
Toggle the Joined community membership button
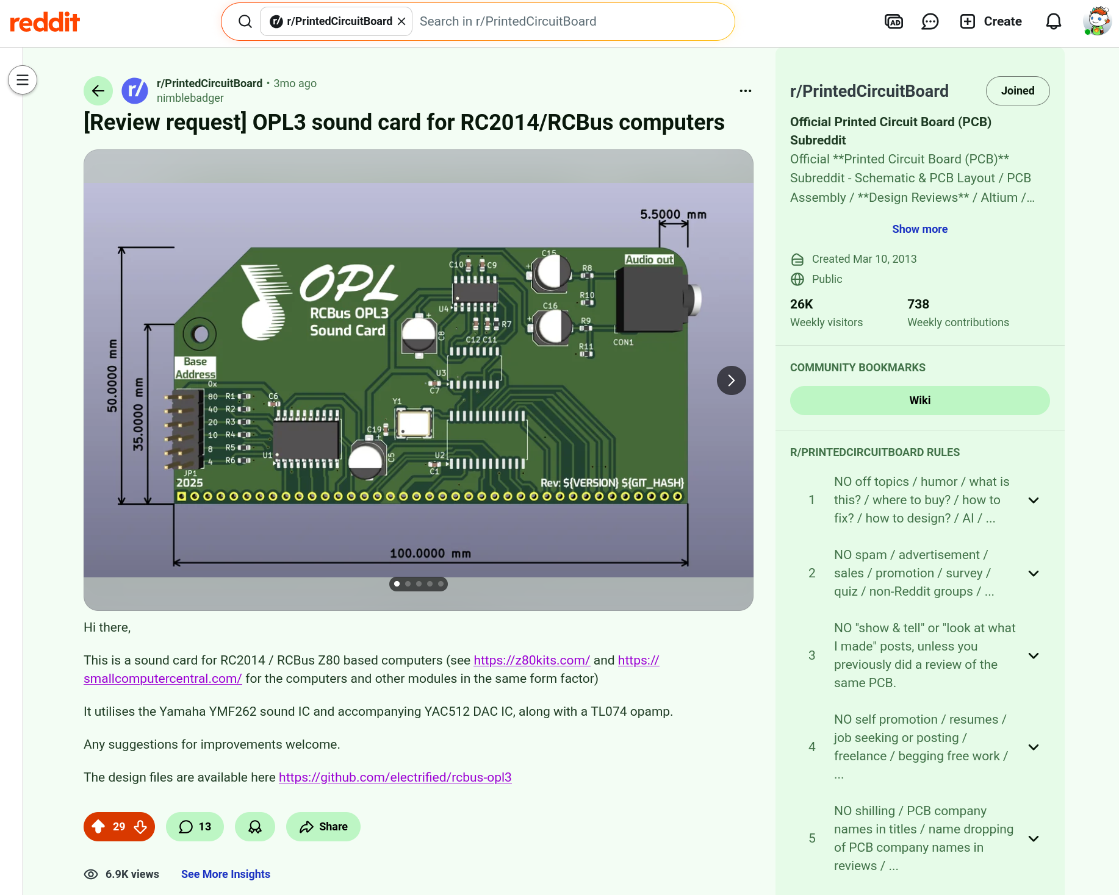point(1017,91)
